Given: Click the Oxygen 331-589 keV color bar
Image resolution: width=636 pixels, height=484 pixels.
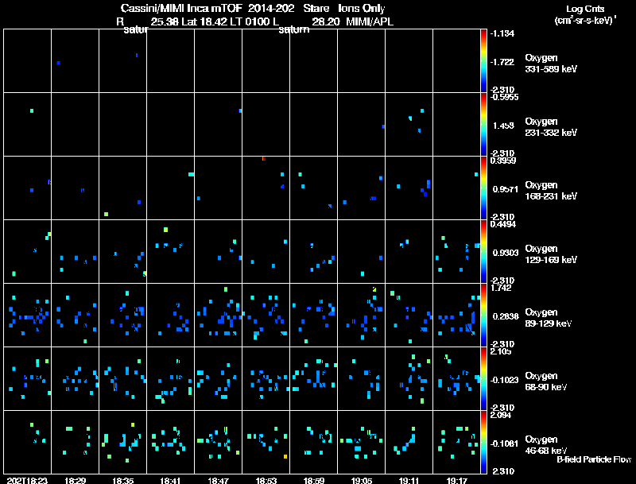Looking at the screenshot, I should coord(484,60).
